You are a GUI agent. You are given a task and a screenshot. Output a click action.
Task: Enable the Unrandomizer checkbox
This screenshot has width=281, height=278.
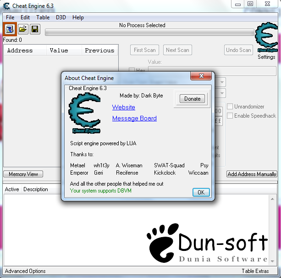230,106
